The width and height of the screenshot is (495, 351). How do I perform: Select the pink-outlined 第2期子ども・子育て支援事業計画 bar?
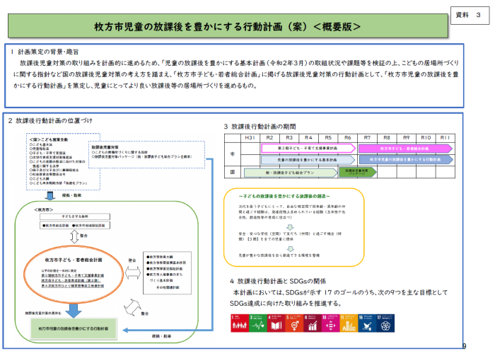(x=308, y=148)
